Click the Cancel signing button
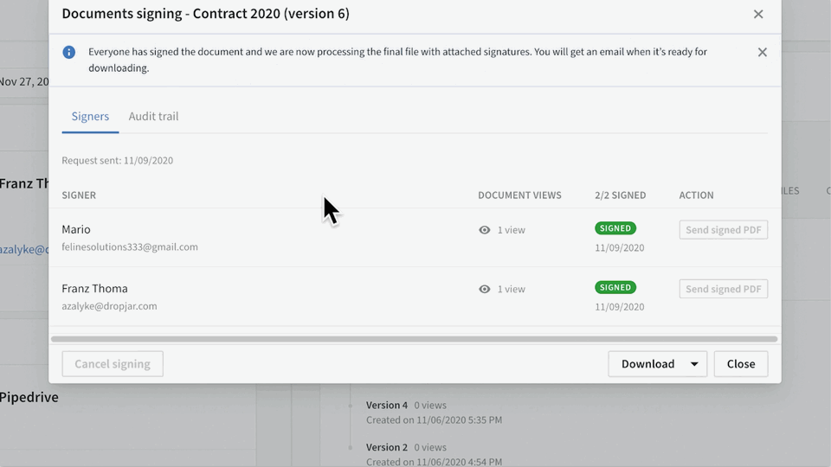 (113, 364)
